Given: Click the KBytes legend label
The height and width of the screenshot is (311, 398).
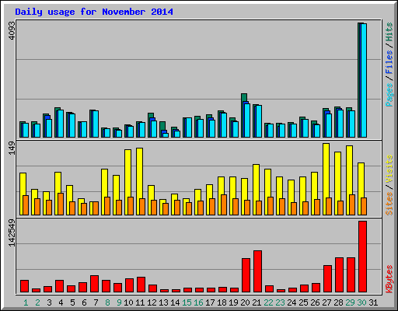Looking at the screenshot, I should pyautogui.click(x=389, y=279).
